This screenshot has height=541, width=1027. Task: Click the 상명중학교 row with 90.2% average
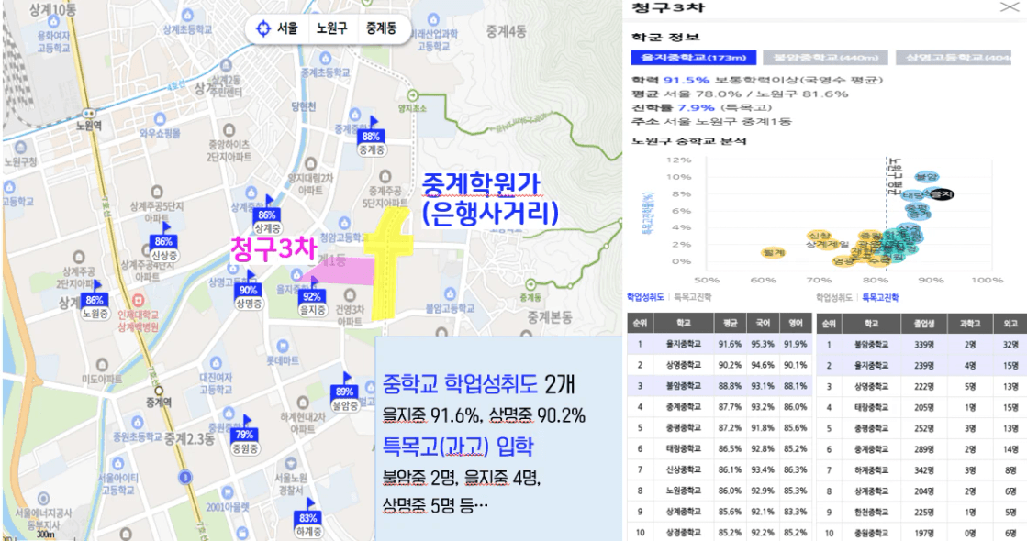pos(720,365)
